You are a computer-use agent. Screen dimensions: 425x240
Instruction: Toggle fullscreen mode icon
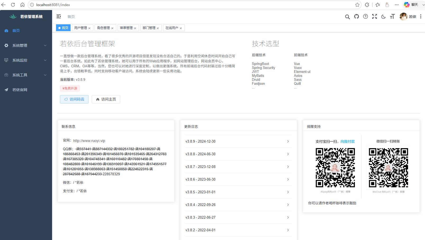click(x=375, y=16)
